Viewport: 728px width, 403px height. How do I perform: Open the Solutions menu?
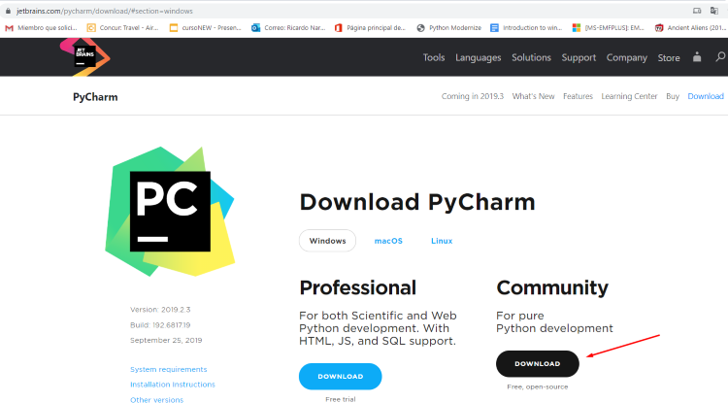531,57
